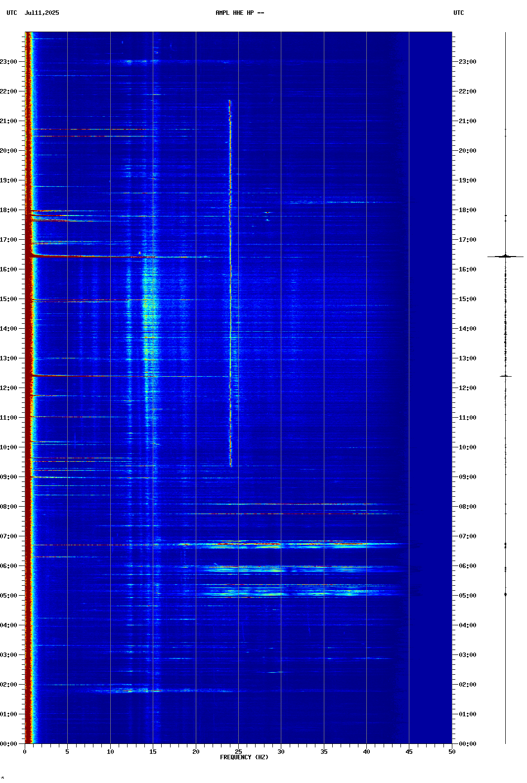Select the AMPL HHE HP title text
Image resolution: width=527 pixels, height=783 pixels.
click(234, 13)
